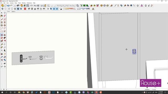Switch to Iso house view
The image size is (168, 94).
click(29, 9)
